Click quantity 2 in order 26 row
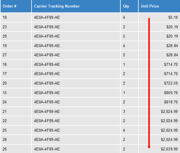Image resolution: width=180 pixels, height=153 pixels. point(124,149)
